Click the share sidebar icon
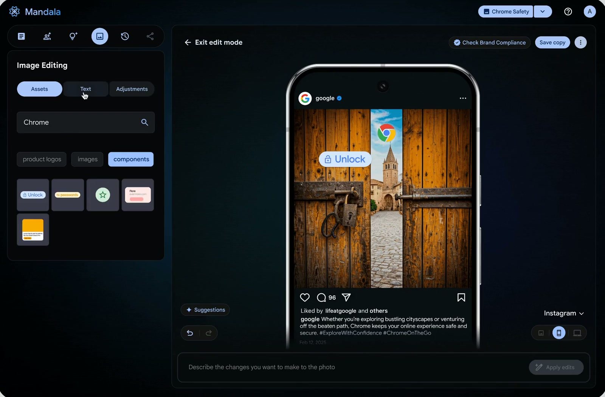Viewport: 605px width, 397px height. pos(150,36)
